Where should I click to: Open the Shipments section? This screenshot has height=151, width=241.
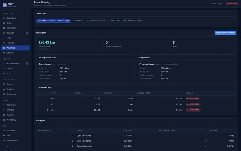click(16, 28)
